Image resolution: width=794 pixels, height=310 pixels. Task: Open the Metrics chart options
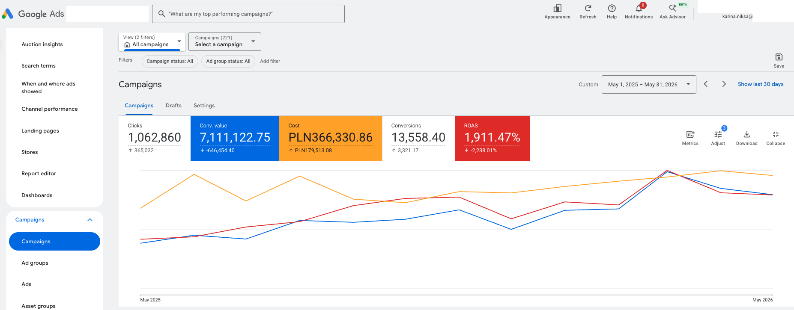coord(690,138)
